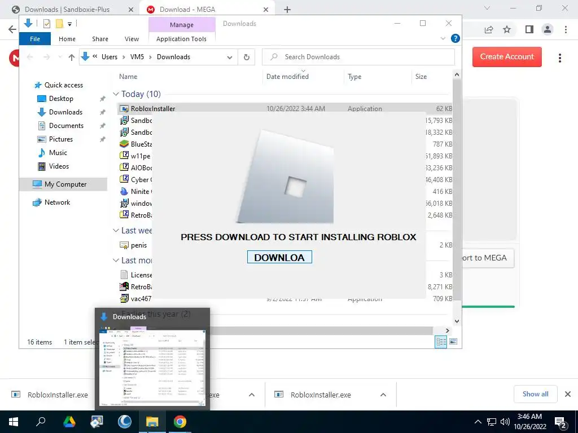578x433 pixels.
Task: Expand the Explorer ribbon with the chevron
Action: point(443,38)
